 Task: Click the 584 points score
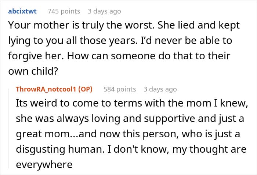tap(120, 89)
